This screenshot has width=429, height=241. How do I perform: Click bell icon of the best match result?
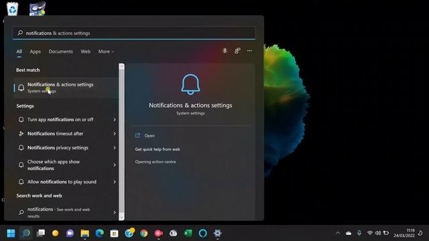coord(21,88)
